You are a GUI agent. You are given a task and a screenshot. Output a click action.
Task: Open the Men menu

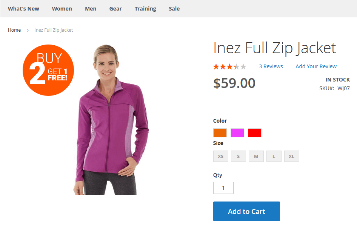click(x=91, y=9)
